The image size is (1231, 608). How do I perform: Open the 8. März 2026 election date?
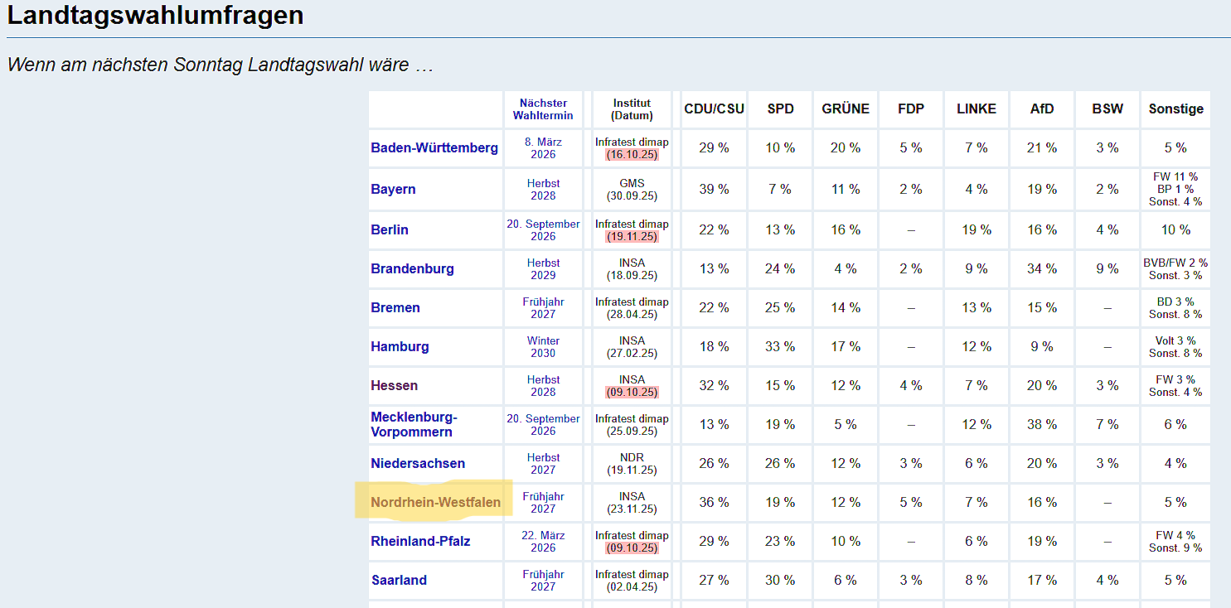pos(543,148)
